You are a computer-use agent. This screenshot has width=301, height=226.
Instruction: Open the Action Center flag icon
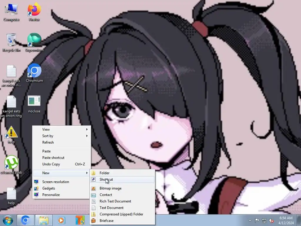tap(257, 220)
